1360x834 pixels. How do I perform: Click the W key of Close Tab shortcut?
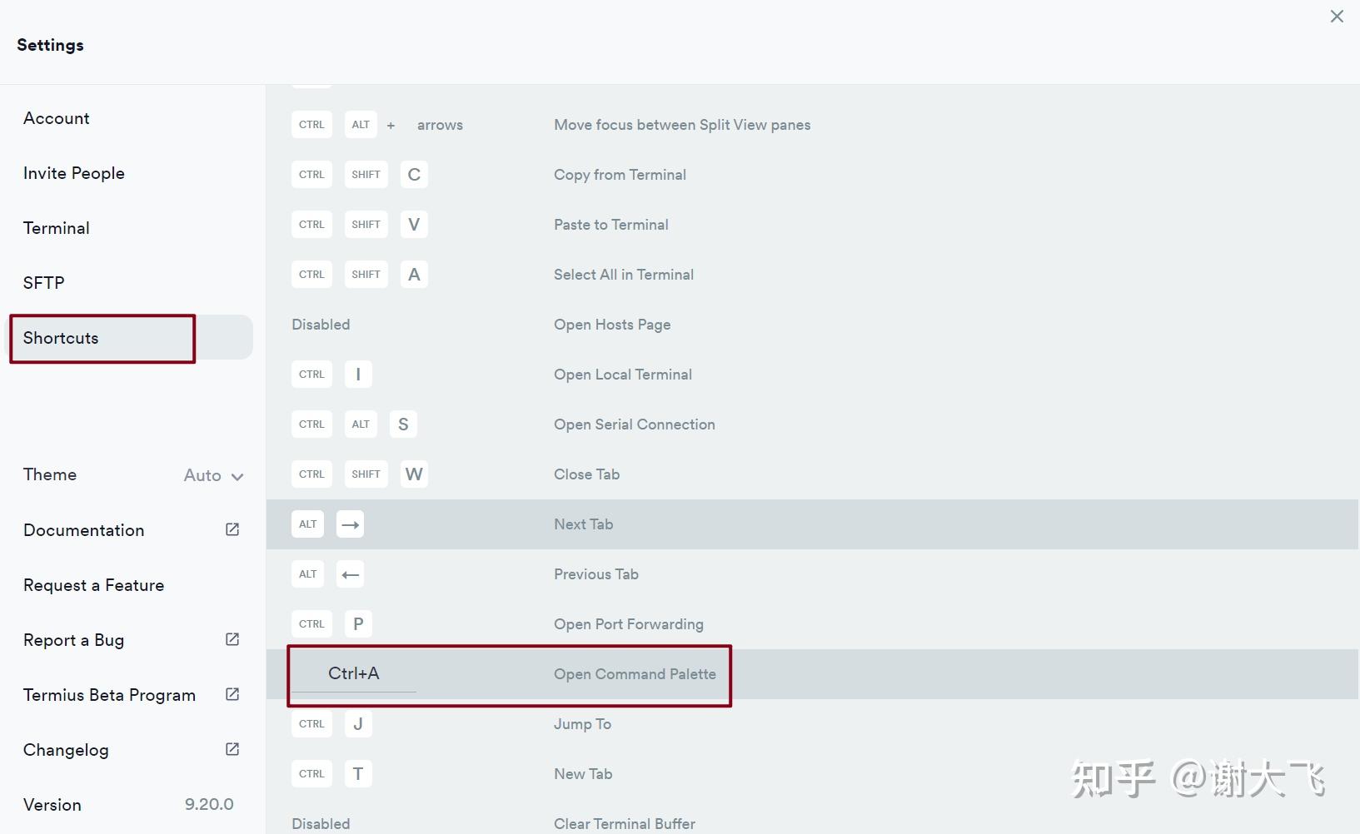pos(414,474)
